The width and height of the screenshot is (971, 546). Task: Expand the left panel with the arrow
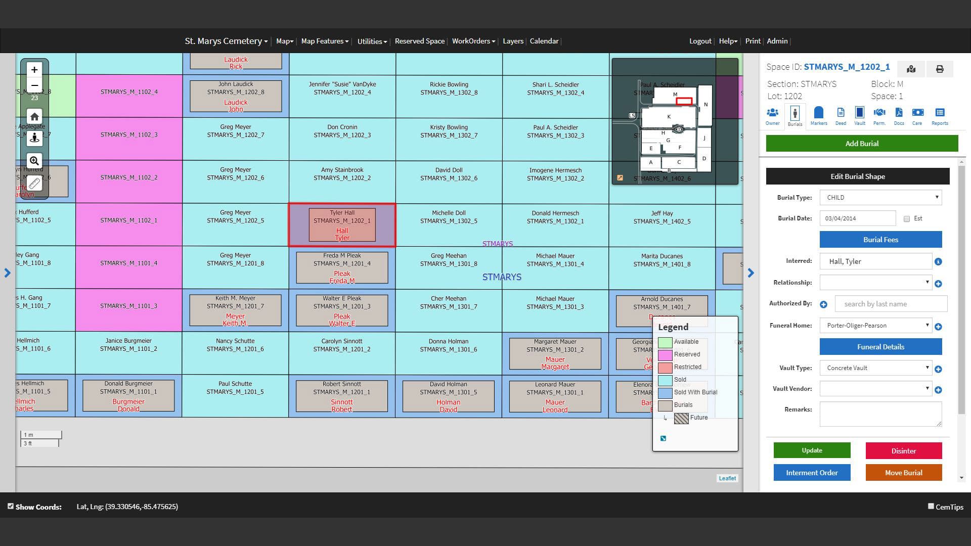[x=7, y=273]
